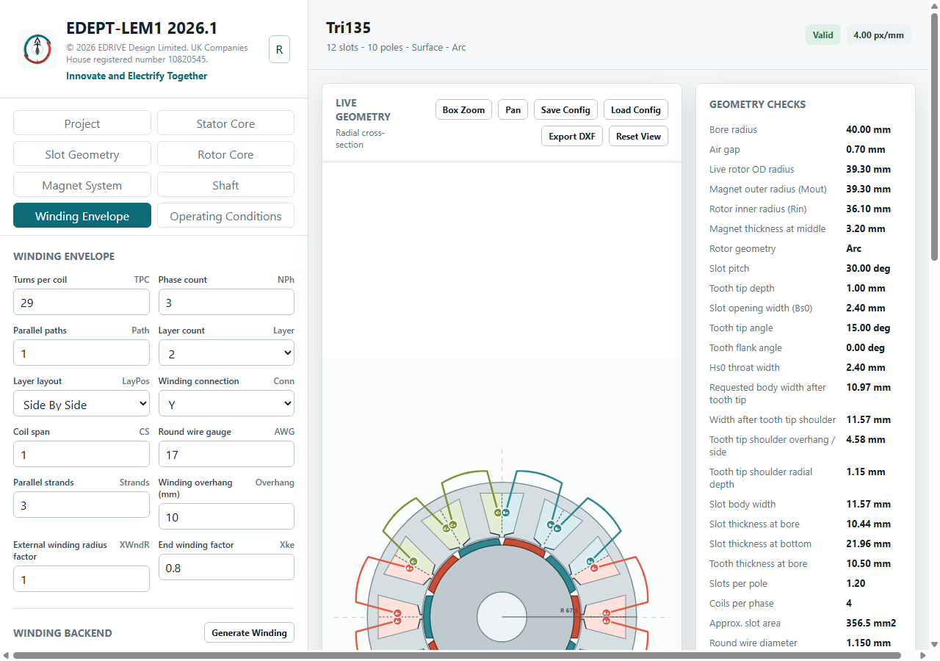
Task: Click the Turns per coil input field
Action: (x=82, y=303)
